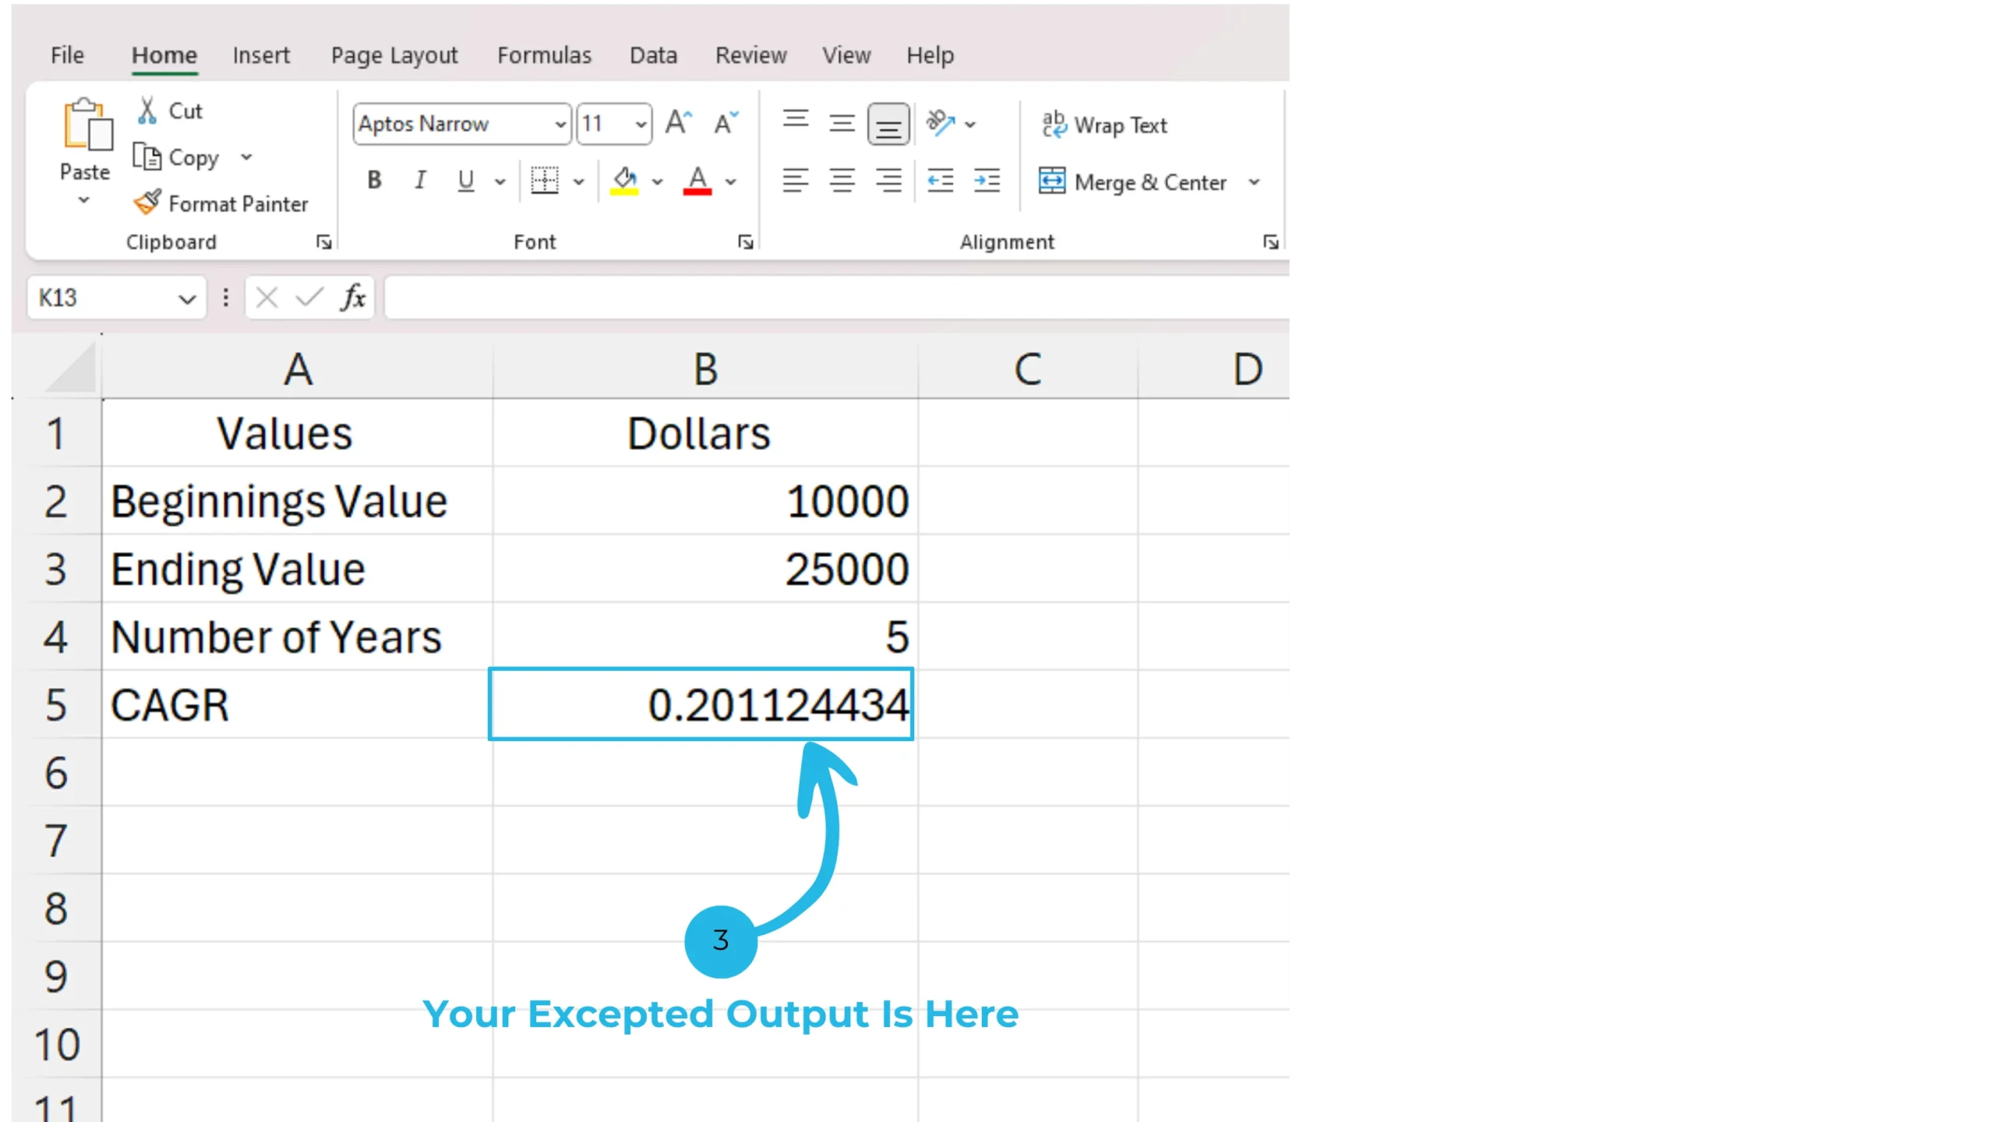Select cell with Number of Years

click(x=298, y=637)
